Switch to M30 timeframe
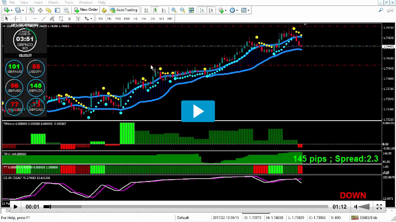396x222 pixels. (127, 18)
